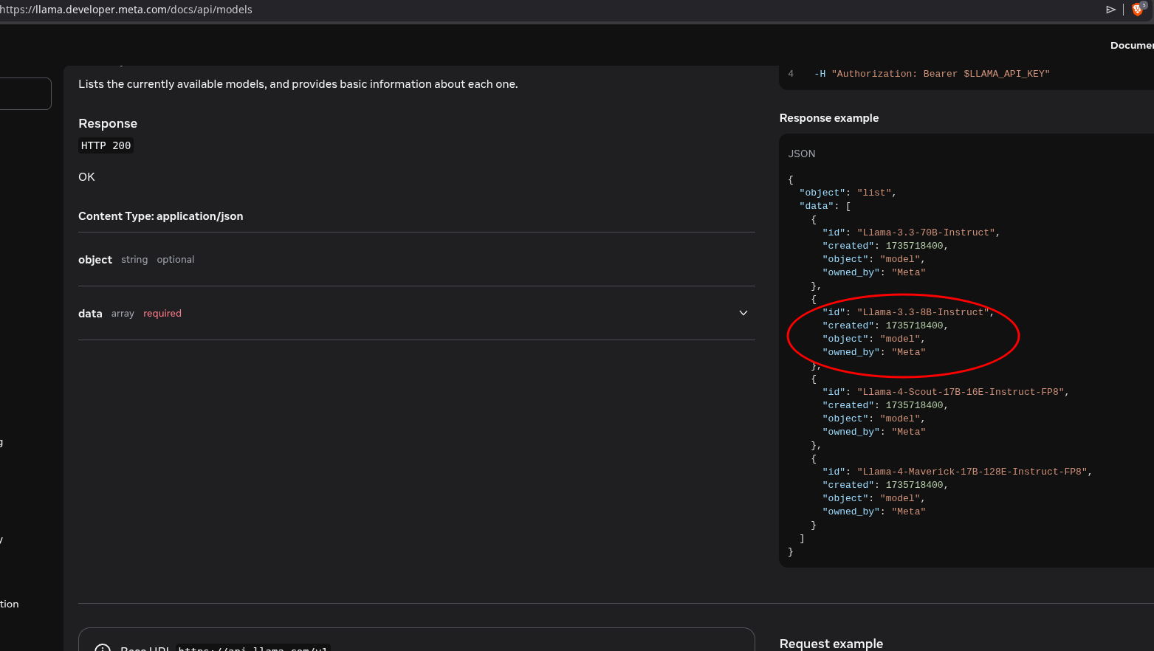The image size is (1154, 651).
Task: Click the "Llama-4-Maverick-17B-128E-Instruct-FP8" id value
Action: point(972,472)
